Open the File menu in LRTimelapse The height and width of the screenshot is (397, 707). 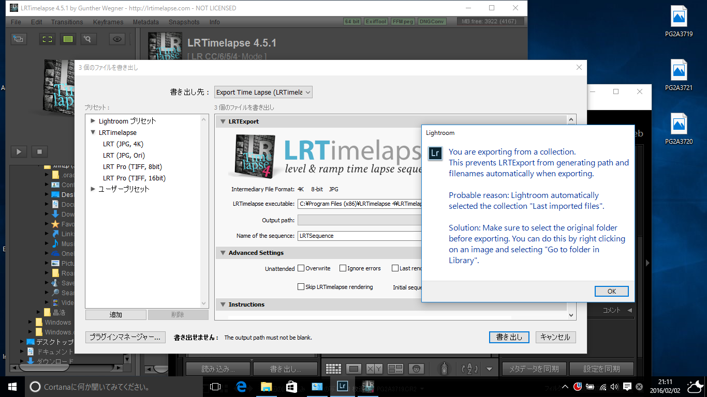16,22
